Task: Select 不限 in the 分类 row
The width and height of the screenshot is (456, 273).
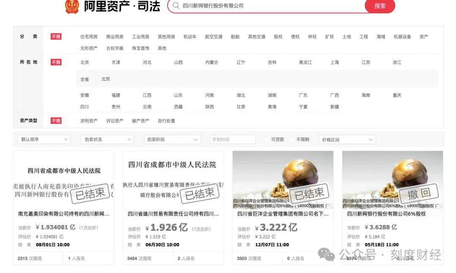Action: pyautogui.click(x=56, y=37)
